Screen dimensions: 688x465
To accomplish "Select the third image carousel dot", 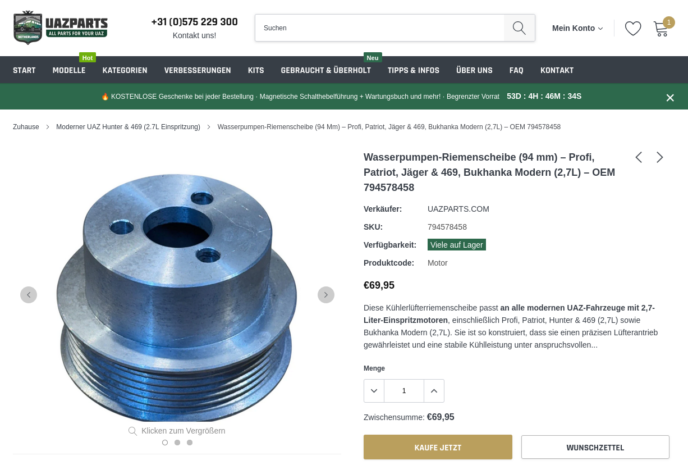I will [x=190, y=443].
